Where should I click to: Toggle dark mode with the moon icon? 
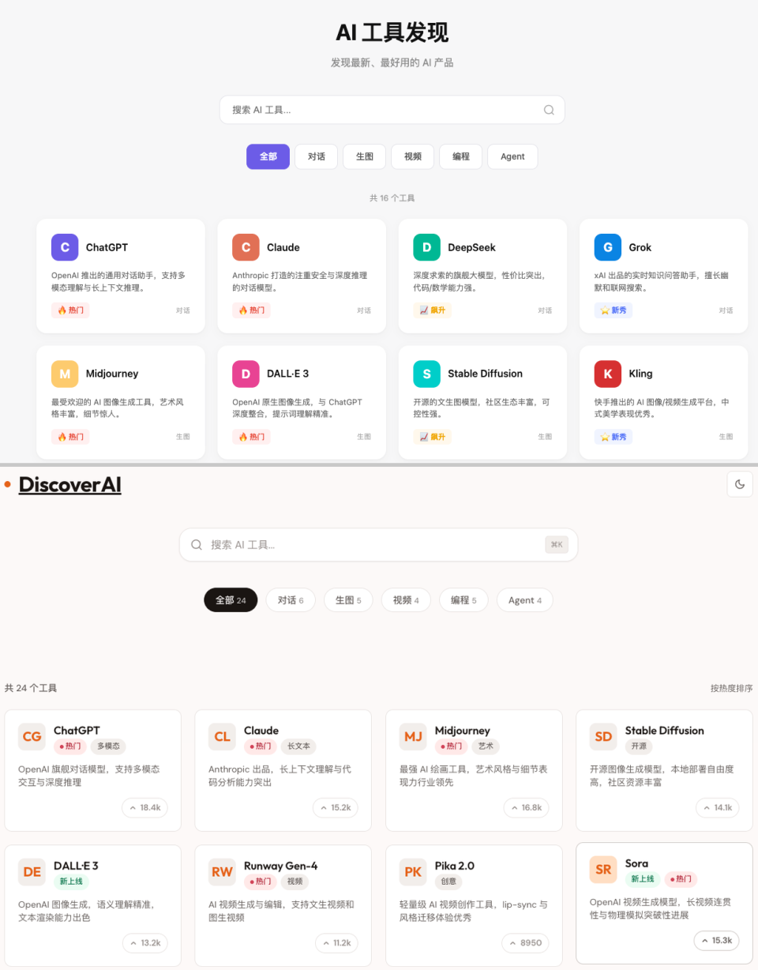[740, 484]
